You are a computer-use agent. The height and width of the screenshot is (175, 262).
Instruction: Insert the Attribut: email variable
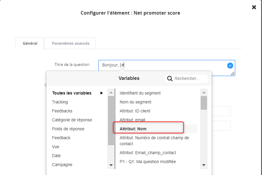click(132, 120)
